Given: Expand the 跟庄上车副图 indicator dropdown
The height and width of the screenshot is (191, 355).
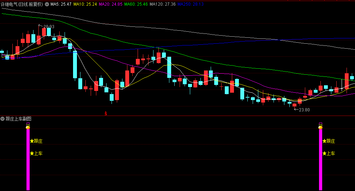Looking at the screenshot, I should point(2,119).
